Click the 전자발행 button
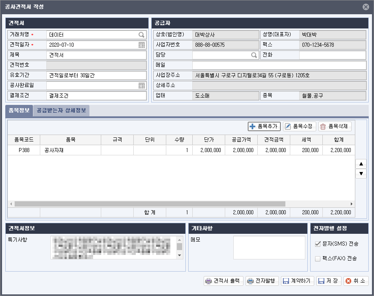The width and height of the screenshot is (374, 296). click(x=262, y=281)
